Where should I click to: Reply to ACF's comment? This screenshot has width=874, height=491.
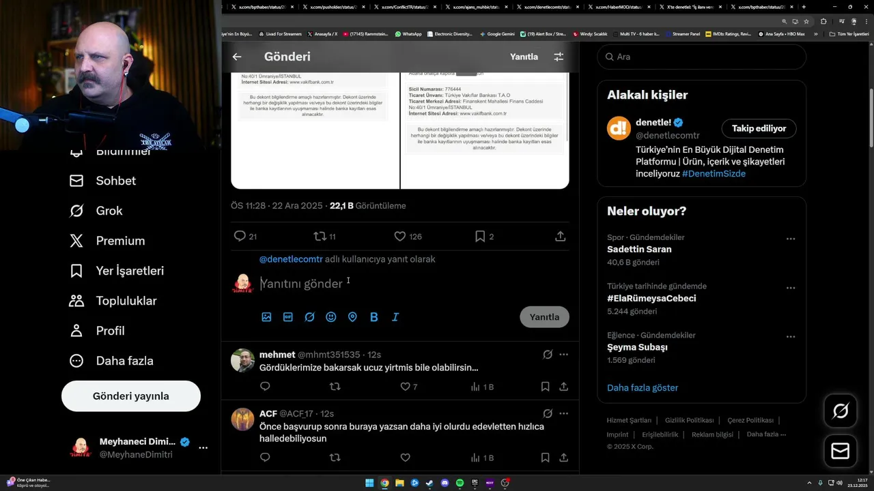tap(265, 458)
